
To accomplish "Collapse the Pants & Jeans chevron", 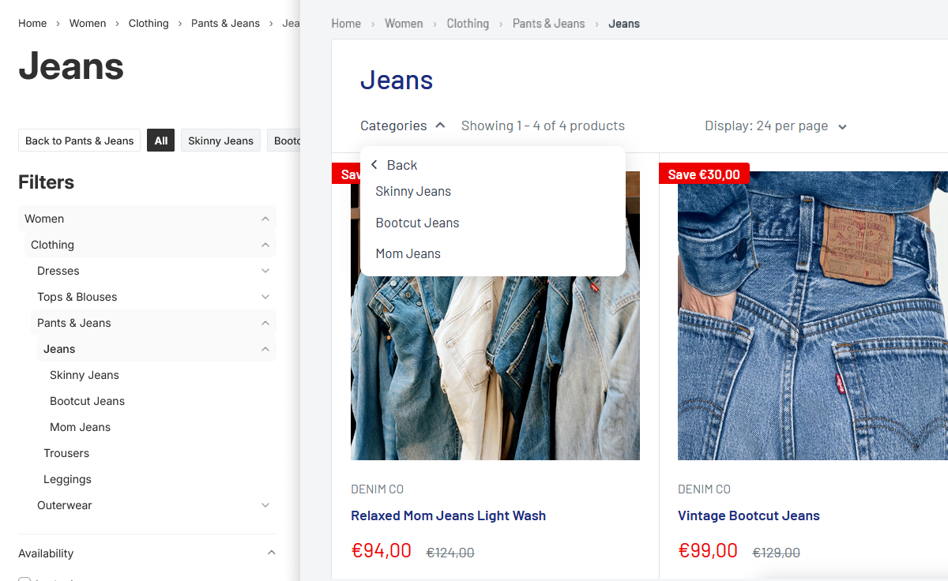I will (x=265, y=323).
